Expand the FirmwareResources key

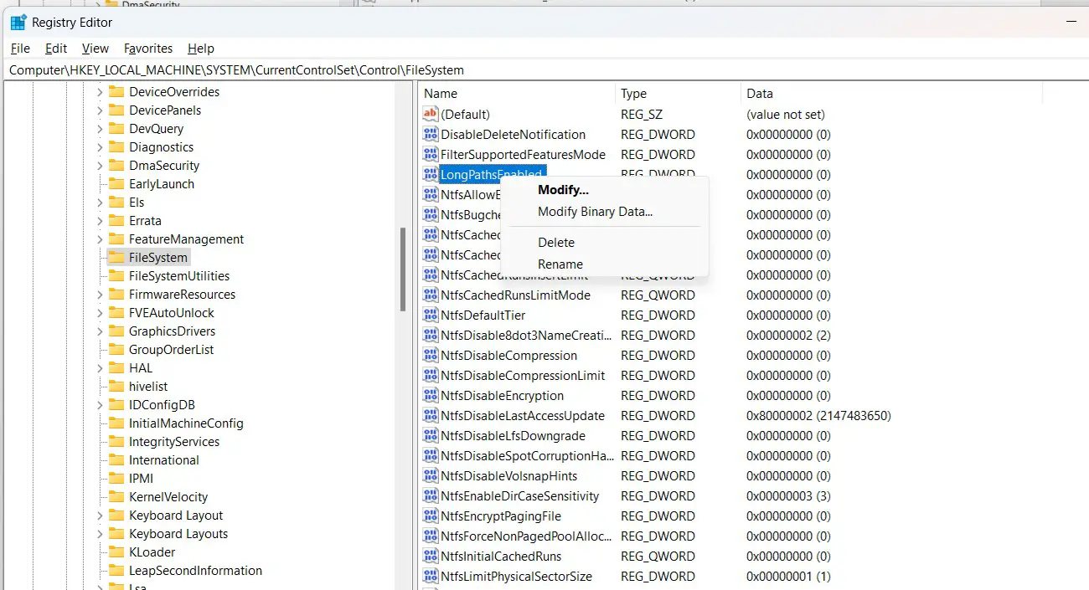100,294
